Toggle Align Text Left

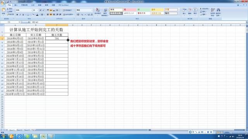48,15
